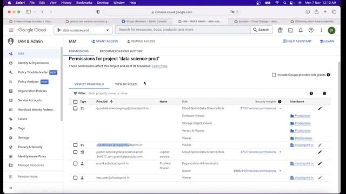Open the user account avatar P

(x=331, y=30)
